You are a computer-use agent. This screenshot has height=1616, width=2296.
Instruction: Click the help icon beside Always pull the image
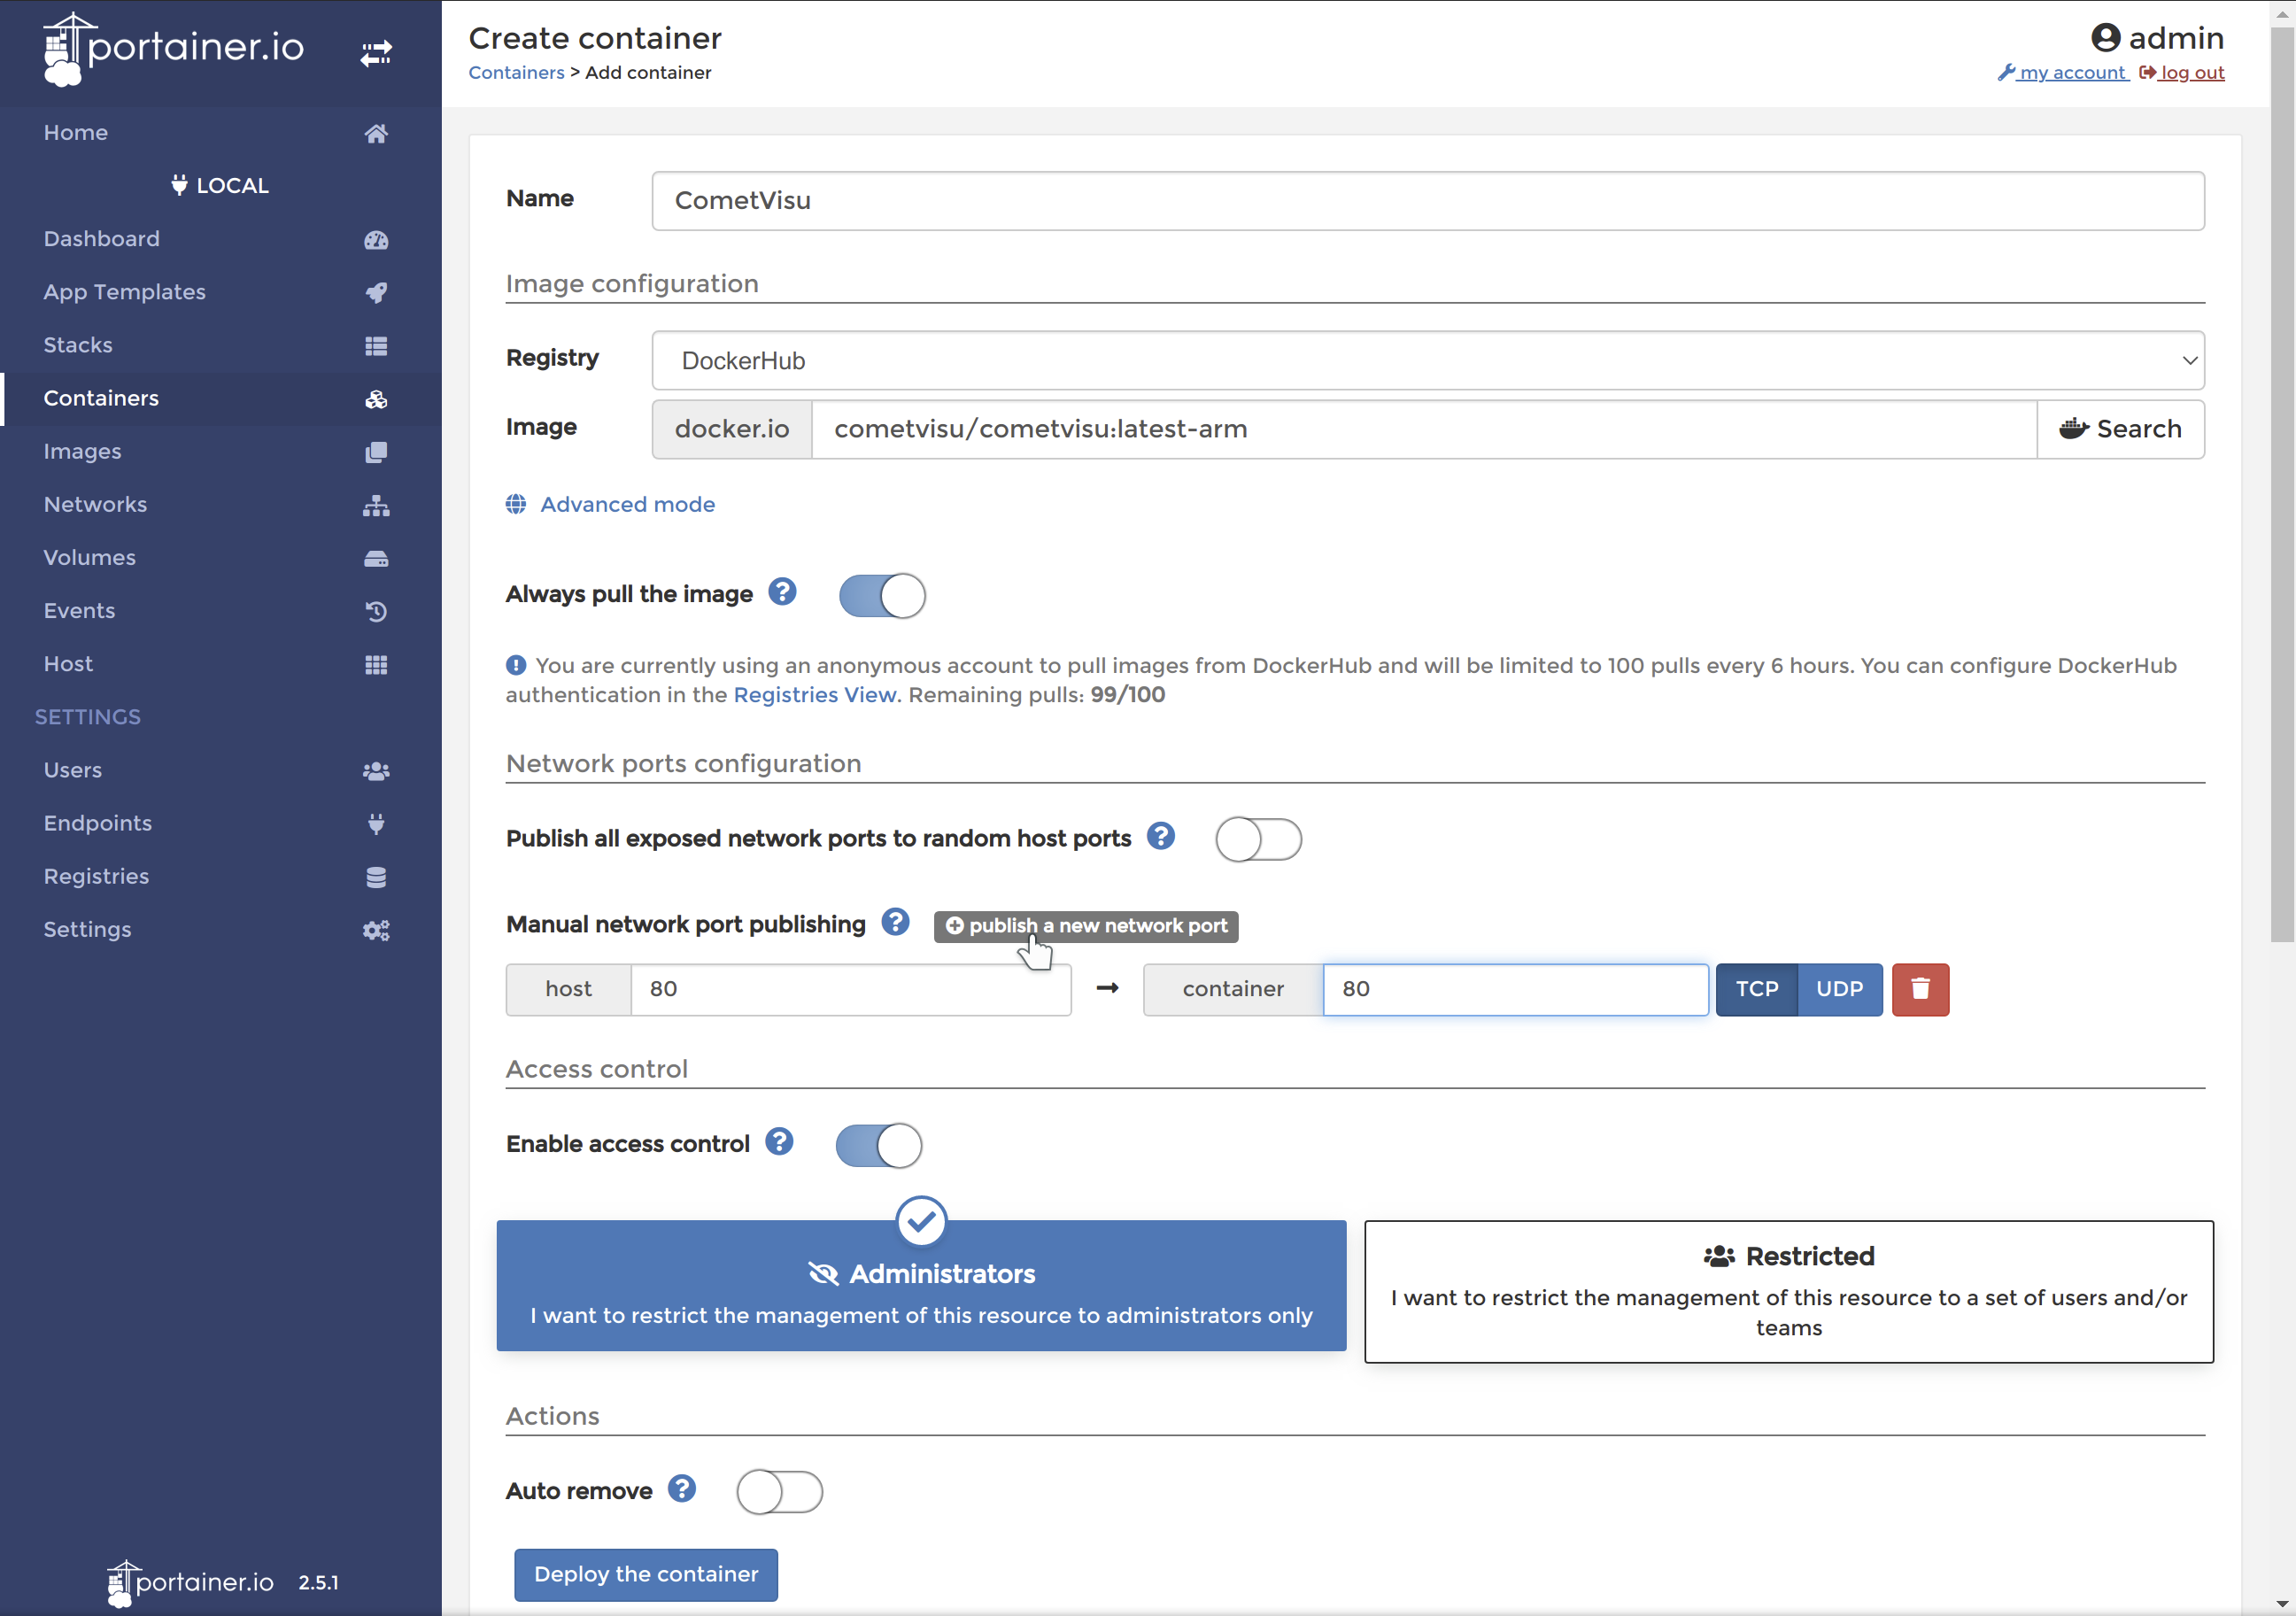pos(782,592)
